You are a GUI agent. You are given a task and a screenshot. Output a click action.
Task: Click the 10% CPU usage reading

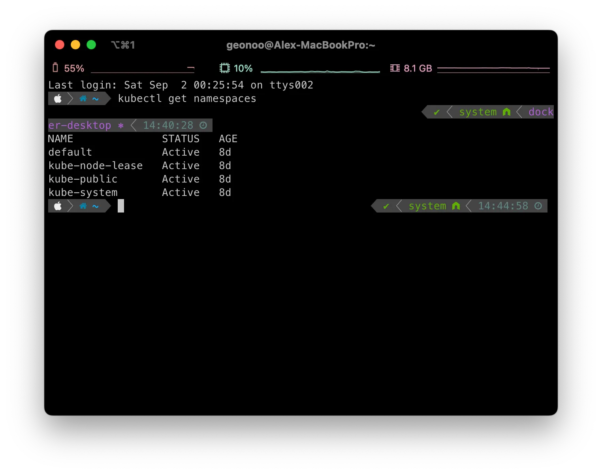(243, 68)
